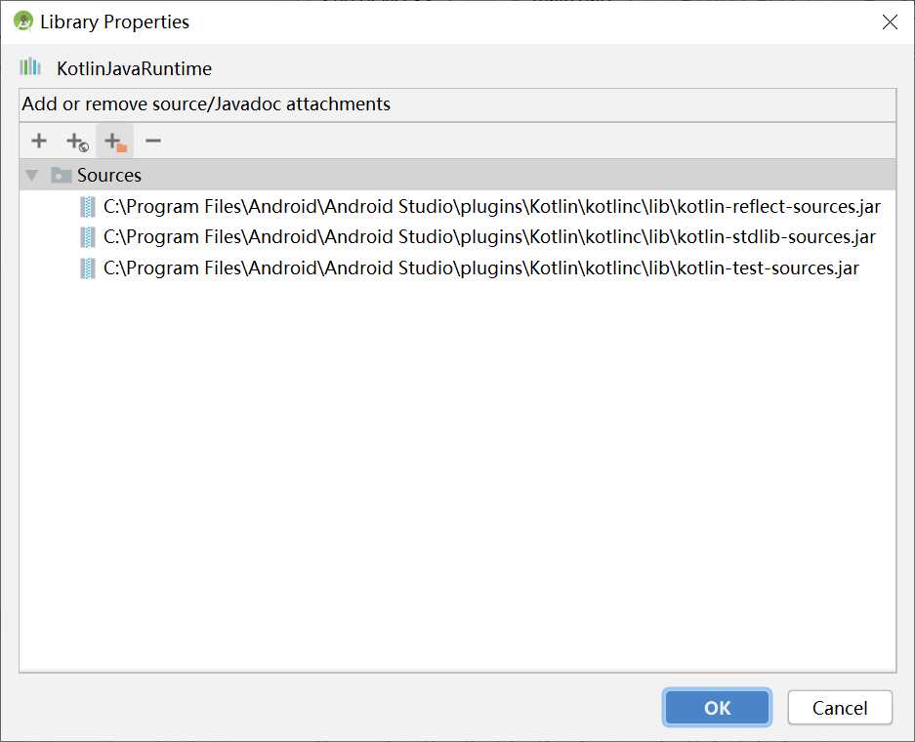Select the kotlin-stdlib-sources.jar path entry
The image size is (915, 742).
click(x=489, y=237)
